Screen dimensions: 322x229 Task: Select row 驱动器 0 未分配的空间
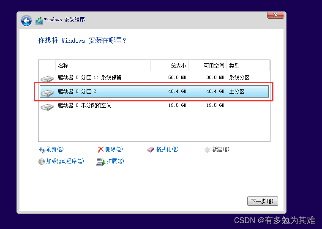154,105
